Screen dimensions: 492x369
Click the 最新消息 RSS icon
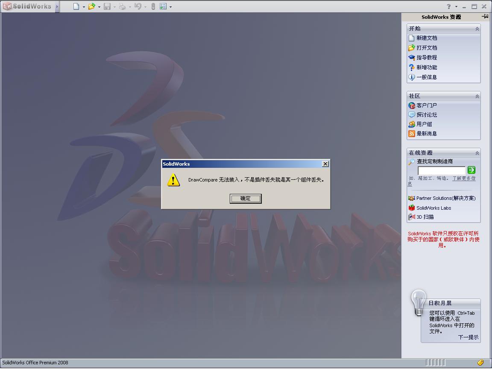point(411,134)
